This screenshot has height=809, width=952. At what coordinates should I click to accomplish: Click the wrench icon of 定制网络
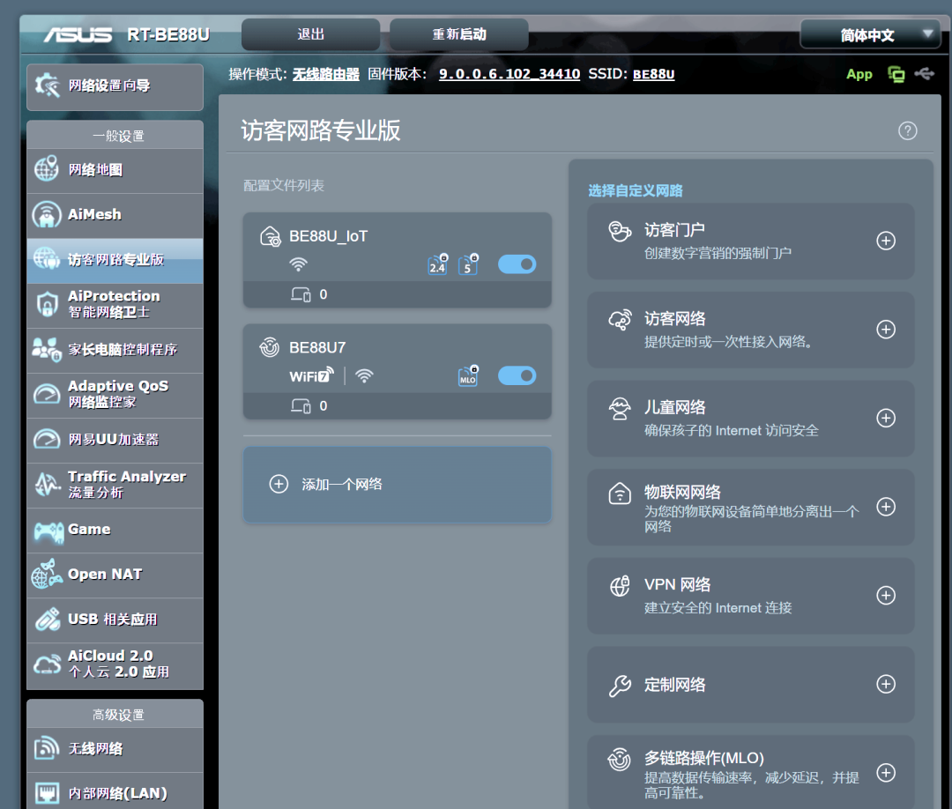click(620, 686)
